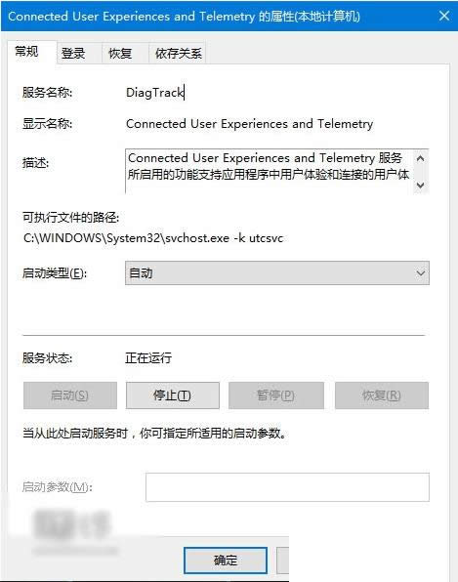Stop the service with 停止(T)
Image resolution: width=458 pixels, height=582 pixels.
(172, 395)
